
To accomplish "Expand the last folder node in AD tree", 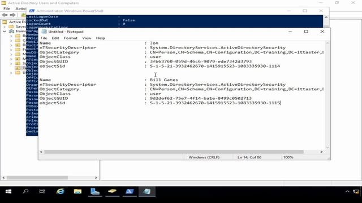I will [11, 73].
